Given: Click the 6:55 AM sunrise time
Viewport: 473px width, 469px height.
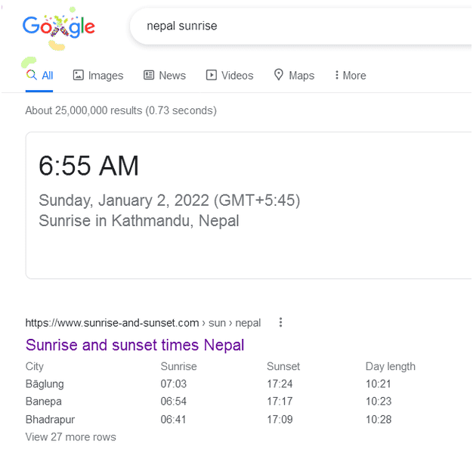Looking at the screenshot, I should click(x=89, y=166).
